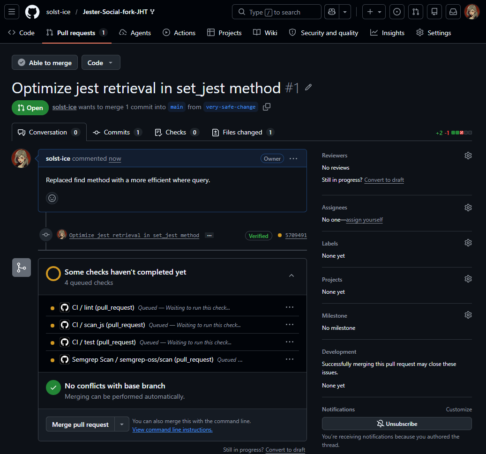Open the commit message link
The width and height of the screenshot is (486, 454).
[x=134, y=235]
